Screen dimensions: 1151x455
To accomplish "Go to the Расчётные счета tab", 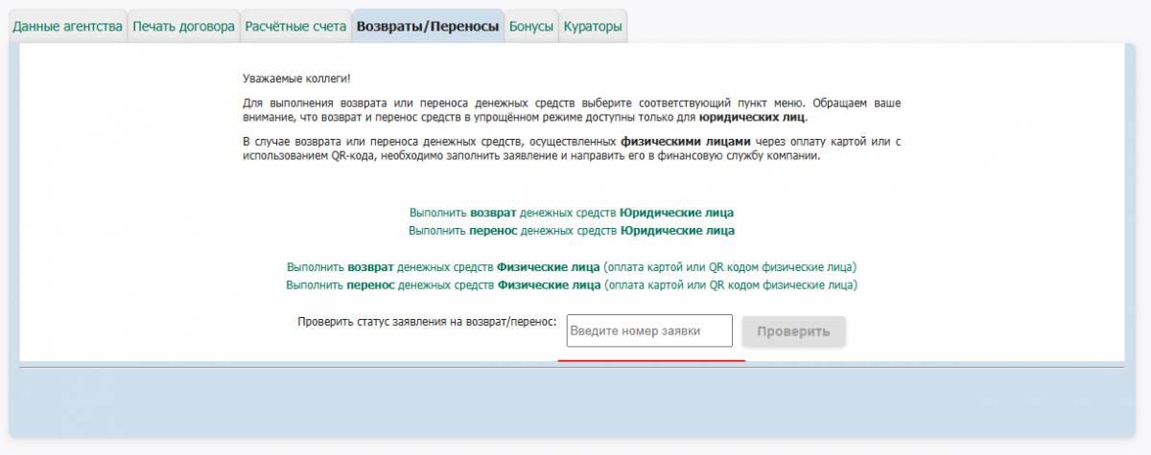I will [295, 27].
